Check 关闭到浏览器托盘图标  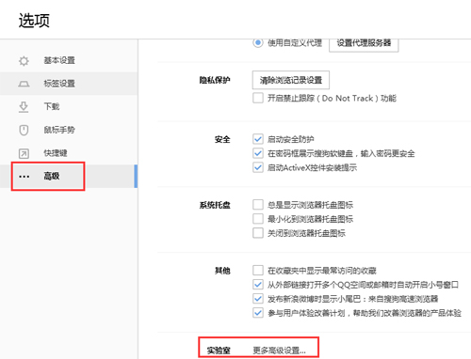(258, 233)
